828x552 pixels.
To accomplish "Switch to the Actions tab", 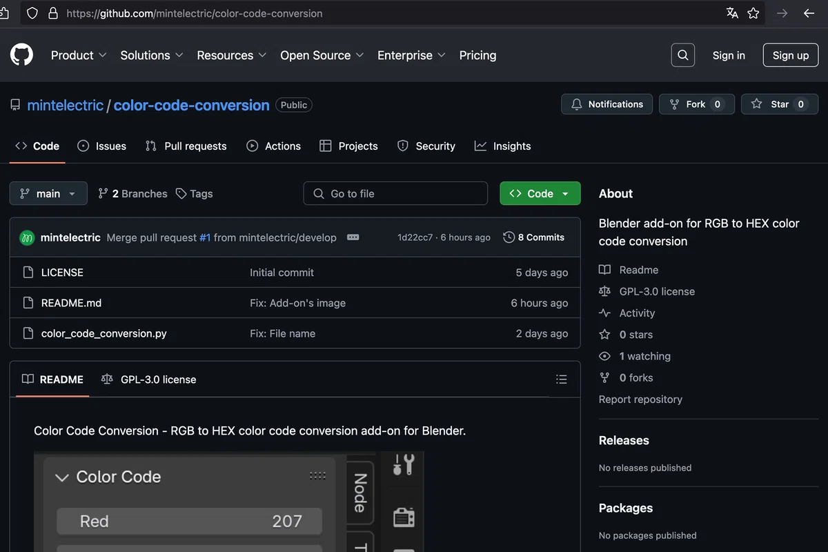I will click(x=274, y=146).
